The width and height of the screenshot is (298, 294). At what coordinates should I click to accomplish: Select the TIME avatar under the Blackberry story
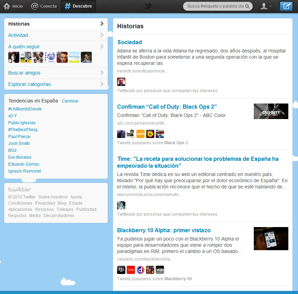131,270
